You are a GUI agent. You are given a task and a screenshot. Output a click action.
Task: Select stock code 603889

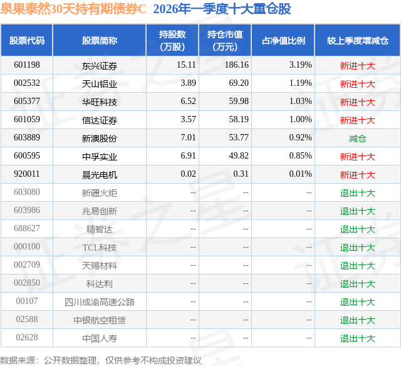27,137
